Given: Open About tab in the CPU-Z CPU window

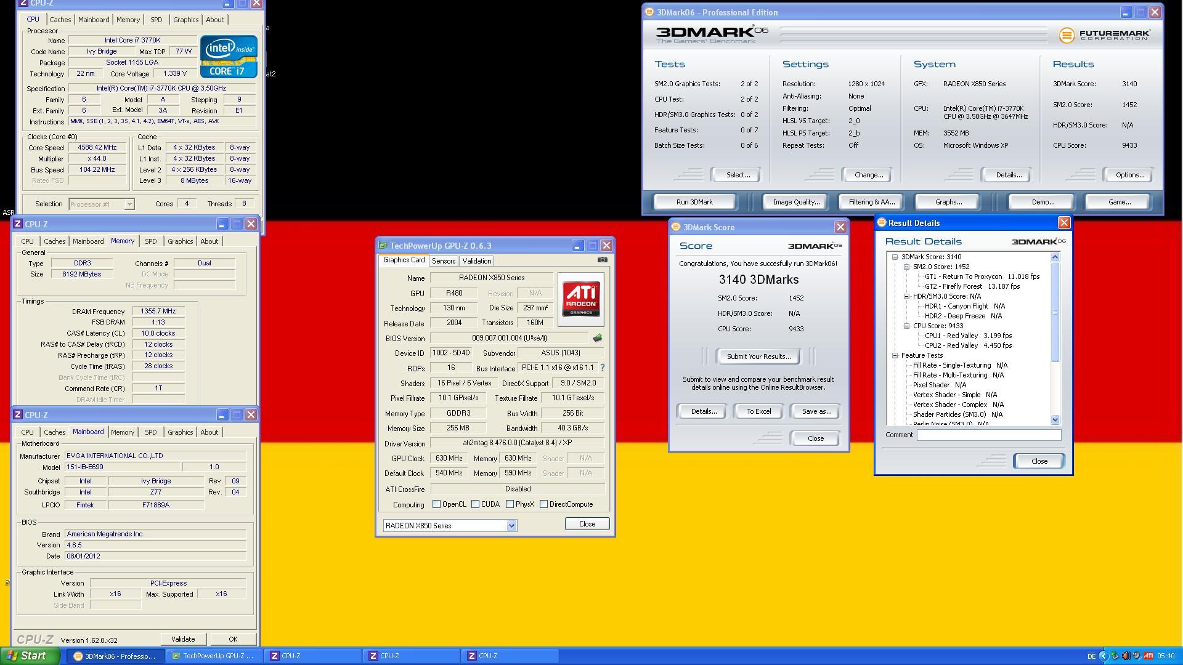Looking at the screenshot, I should click(214, 20).
